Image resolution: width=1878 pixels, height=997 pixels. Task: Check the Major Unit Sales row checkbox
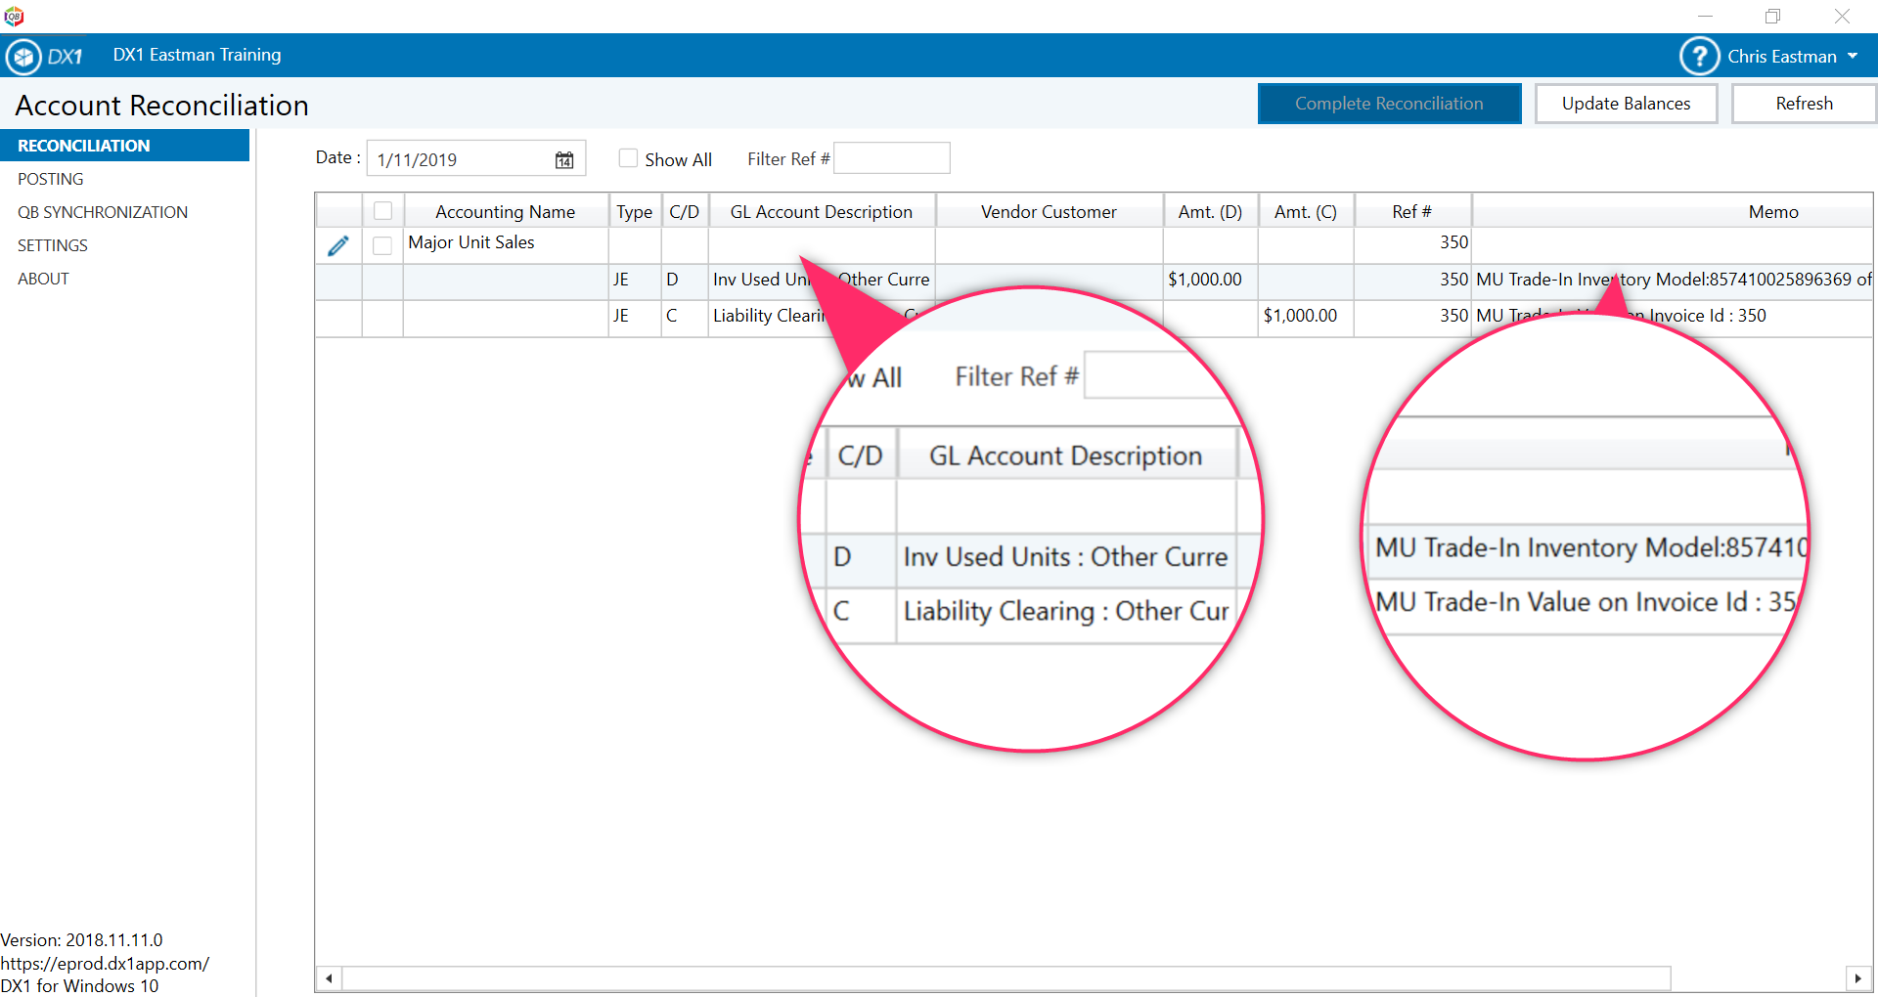(382, 245)
